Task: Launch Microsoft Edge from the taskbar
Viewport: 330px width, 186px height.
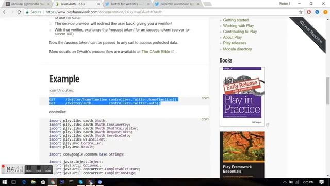Action: pyautogui.click(x=24, y=182)
